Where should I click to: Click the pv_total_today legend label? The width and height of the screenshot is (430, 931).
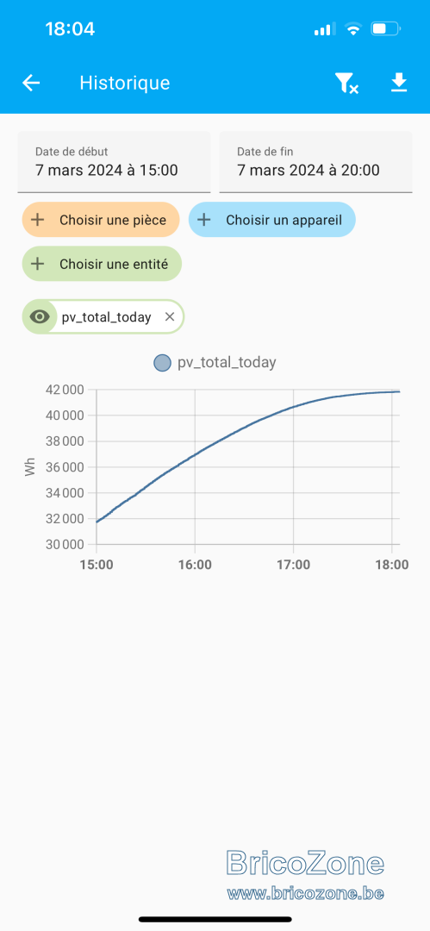227,363
